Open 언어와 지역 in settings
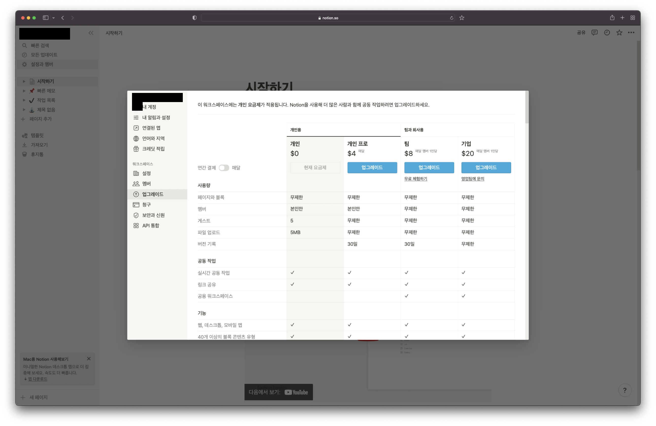656x426 pixels. 157,138
